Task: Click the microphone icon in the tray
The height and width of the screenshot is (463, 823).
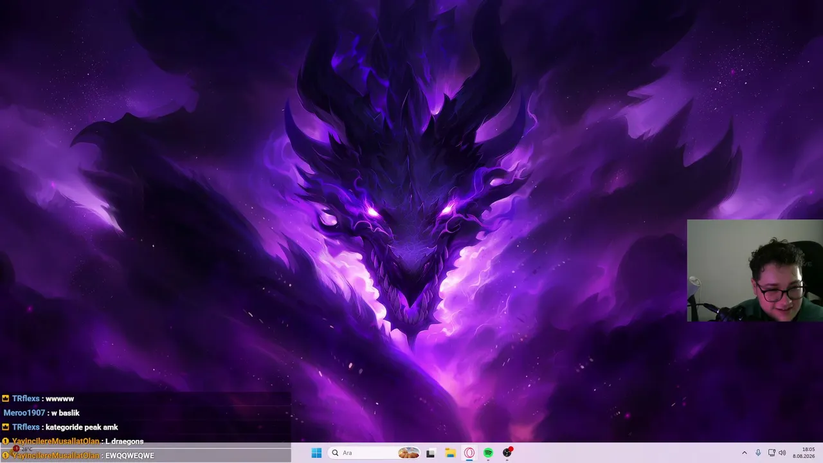Action: tap(758, 453)
